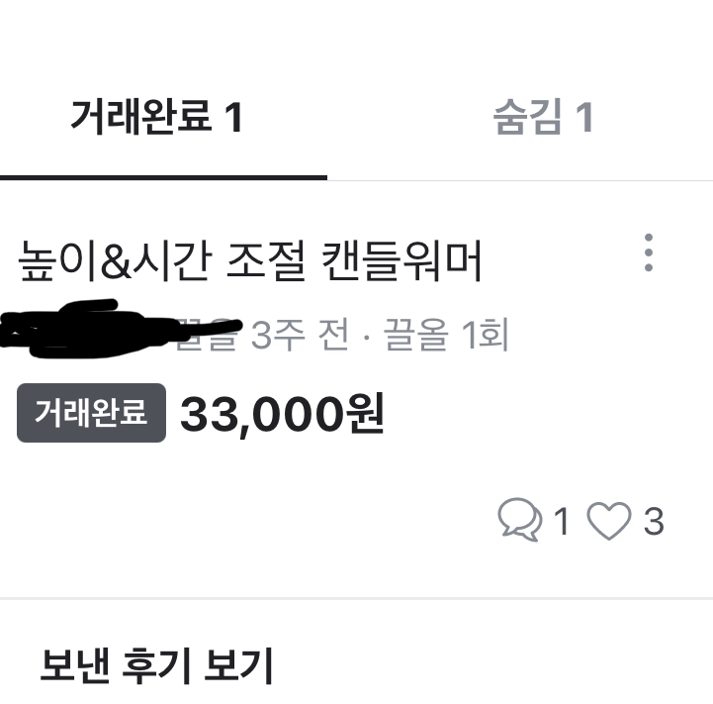Tap the heart likes icon
The image size is (713, 704).
coord(609,521)
